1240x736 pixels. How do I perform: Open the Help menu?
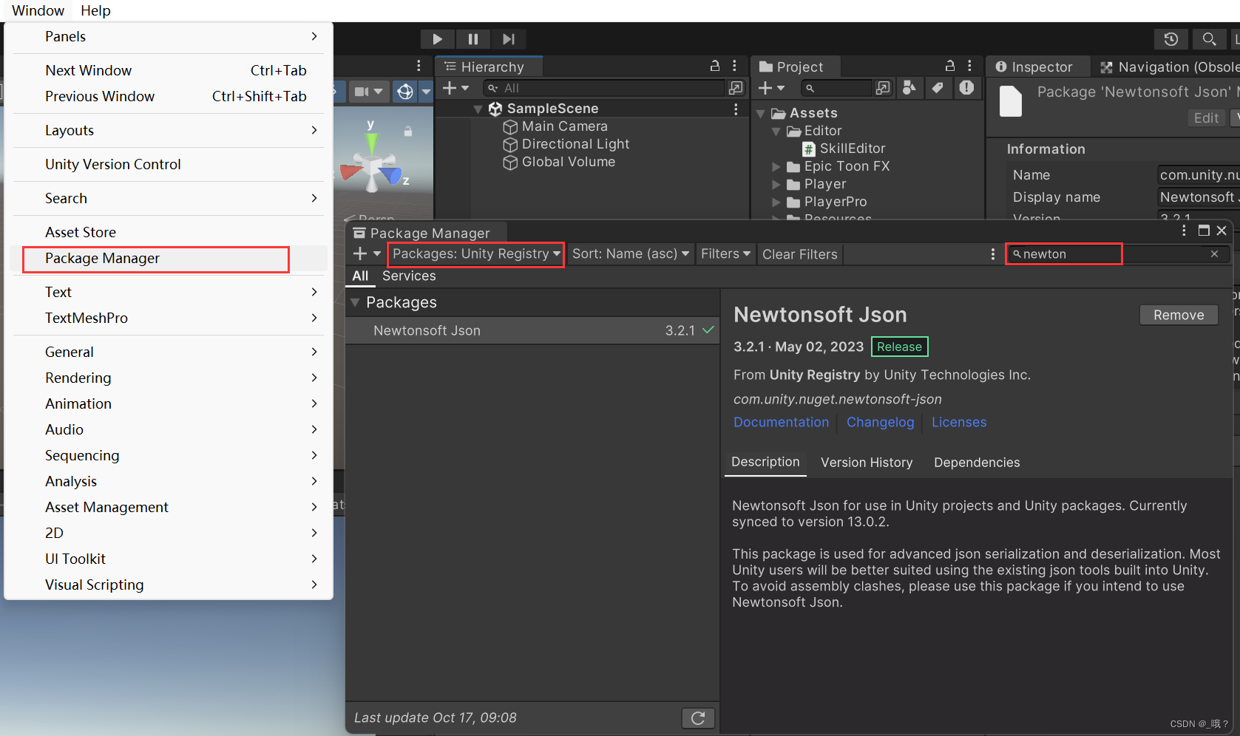tap(95, 10)
